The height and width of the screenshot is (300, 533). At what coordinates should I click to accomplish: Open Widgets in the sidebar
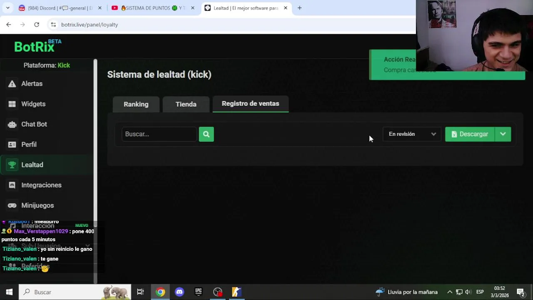tap(33, 104)
